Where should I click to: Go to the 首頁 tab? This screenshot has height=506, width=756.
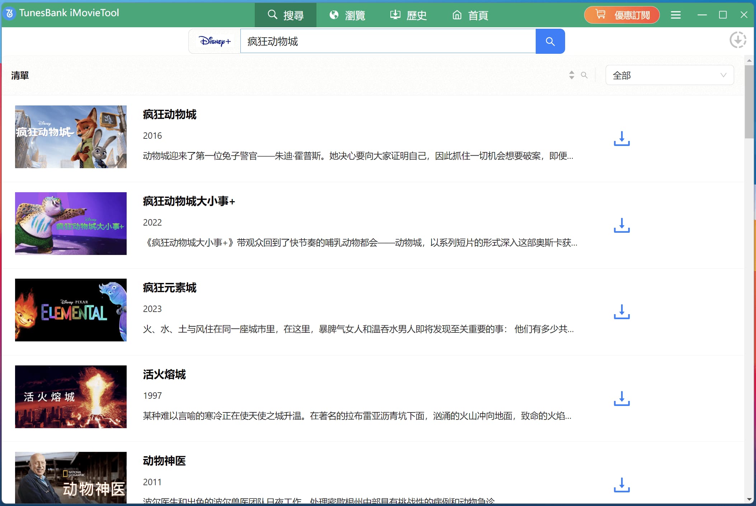pos(470,15)
